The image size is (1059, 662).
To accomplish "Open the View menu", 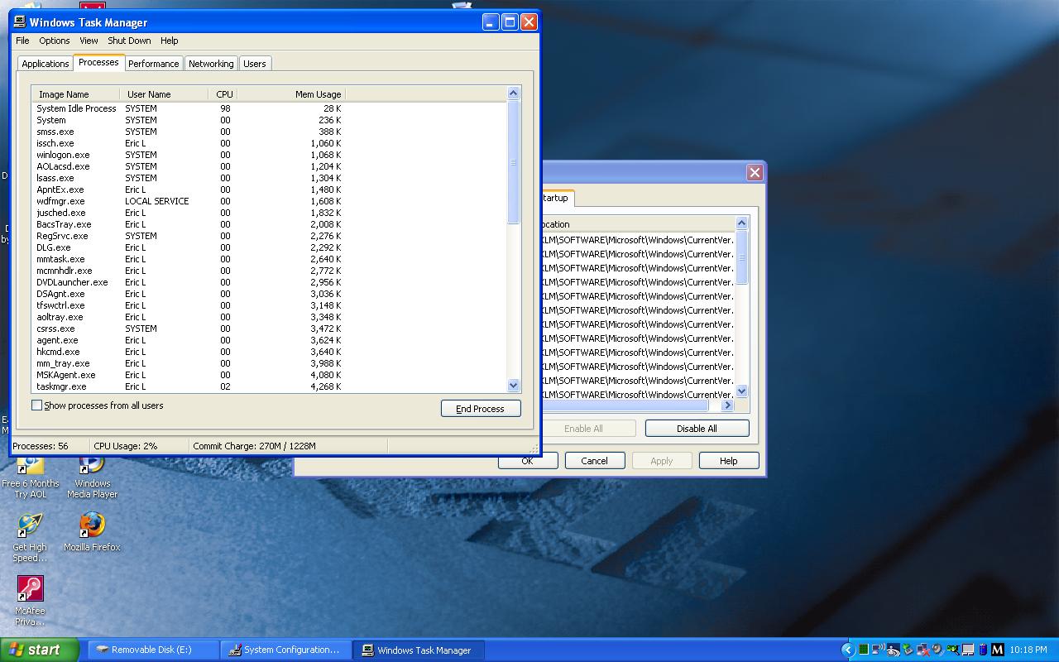I will 89,41.
